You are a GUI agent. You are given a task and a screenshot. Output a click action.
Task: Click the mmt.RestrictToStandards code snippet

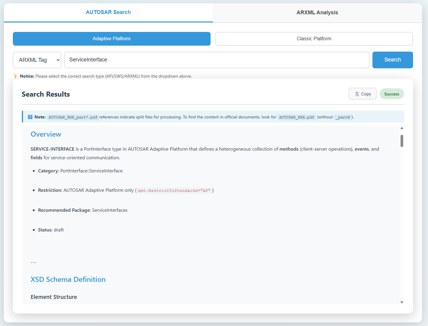(174, 191)
